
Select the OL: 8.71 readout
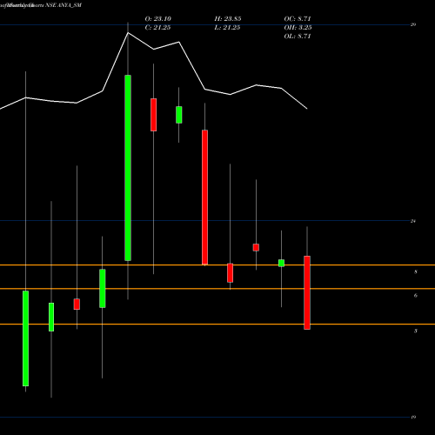point(298,37)
